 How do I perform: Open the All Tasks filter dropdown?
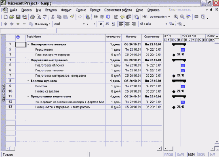(x=166, y=24)
